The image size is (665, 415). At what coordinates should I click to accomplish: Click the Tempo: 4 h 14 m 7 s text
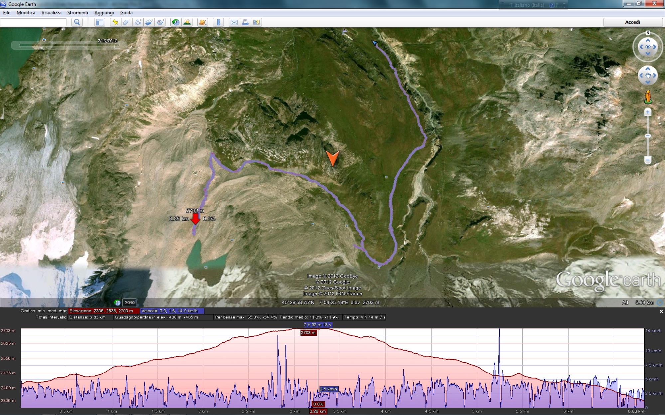[365, 317]
